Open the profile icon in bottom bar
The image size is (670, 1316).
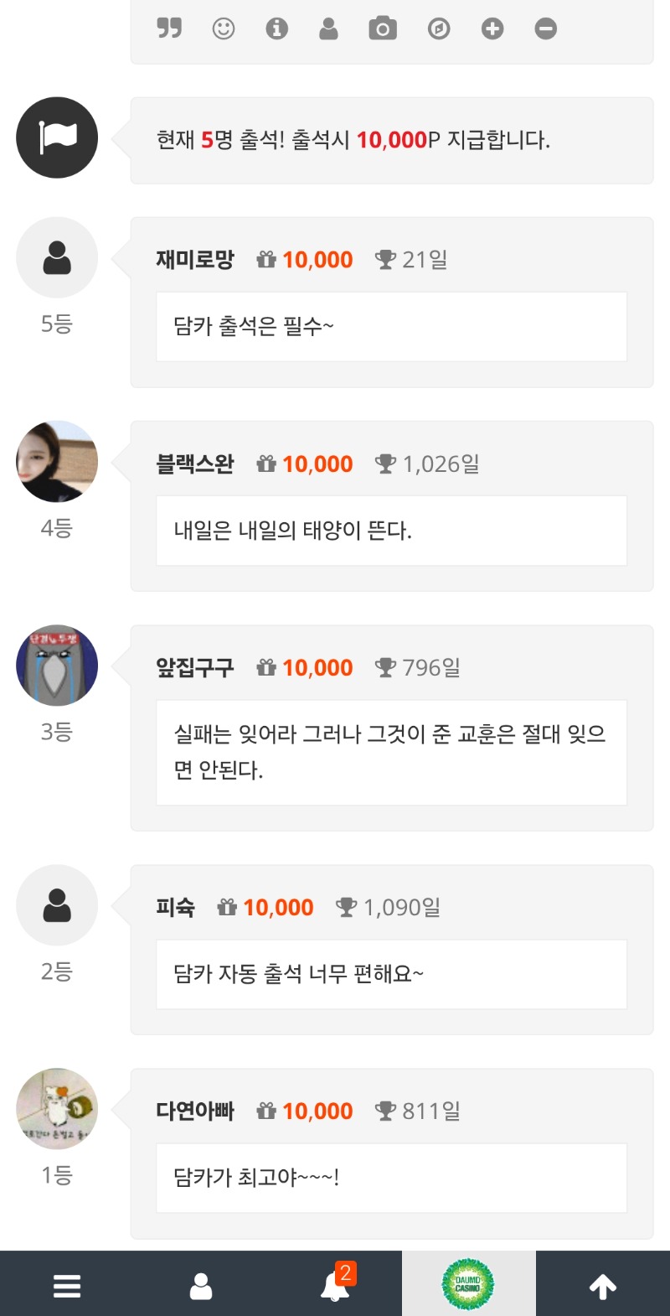(201, 1286)
